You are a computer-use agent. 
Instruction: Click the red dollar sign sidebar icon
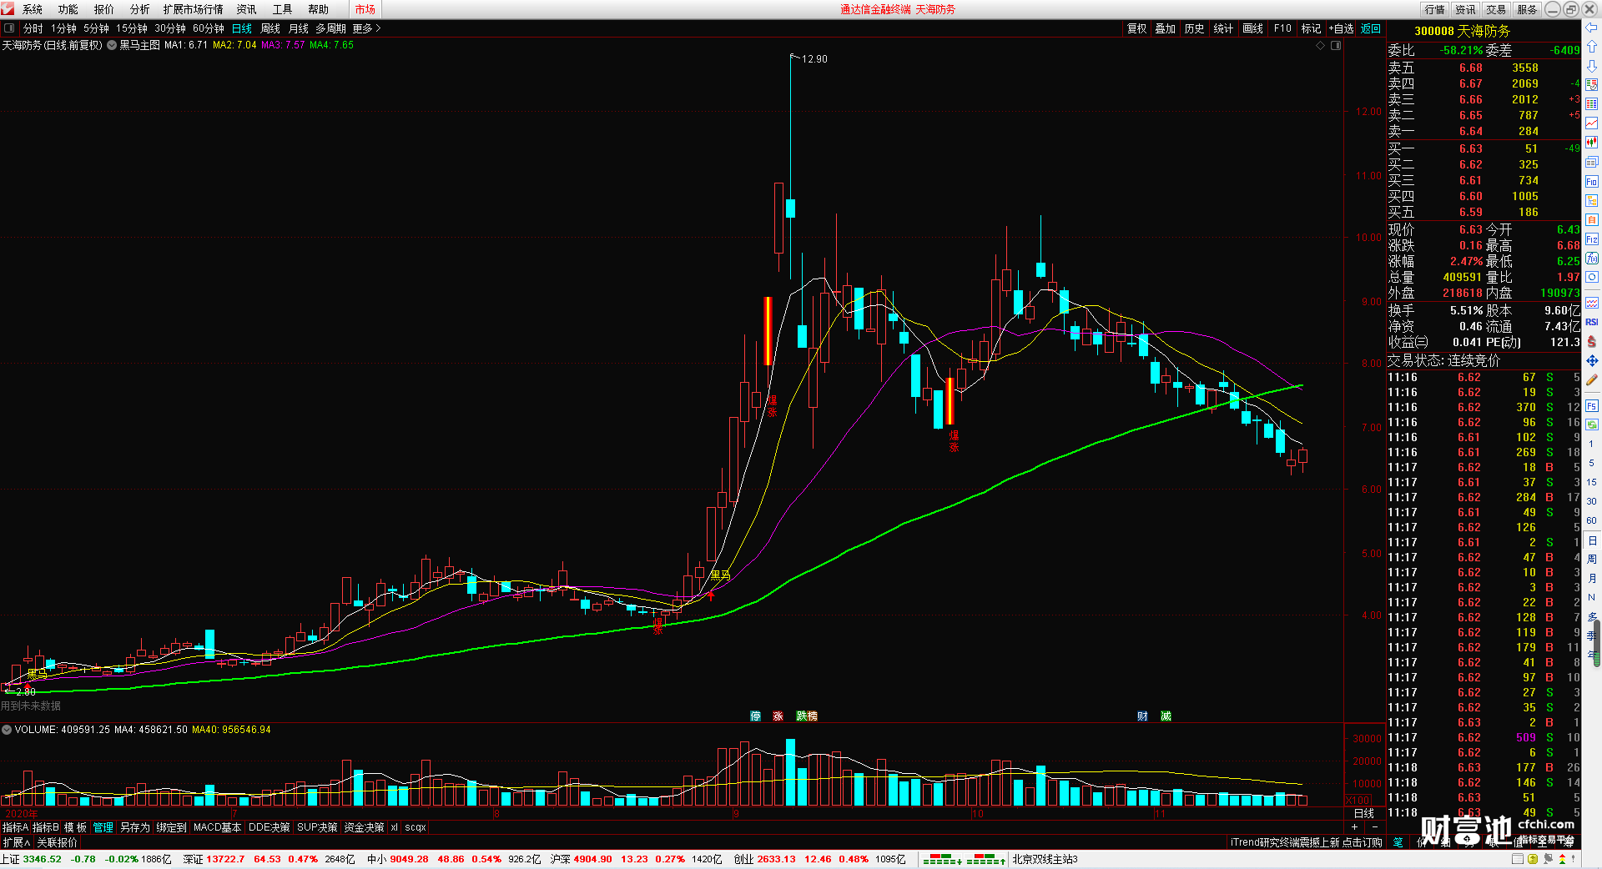tap(1591, 341)
